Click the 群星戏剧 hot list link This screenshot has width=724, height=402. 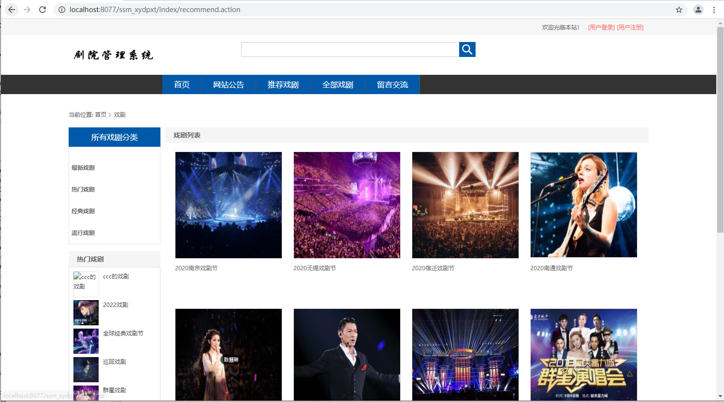click(x=115, y=390)
